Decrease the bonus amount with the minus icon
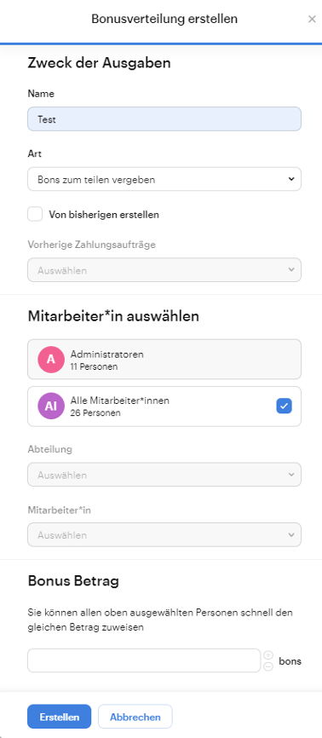The height and width of the screenshot is (738, 322). [268, 666]
